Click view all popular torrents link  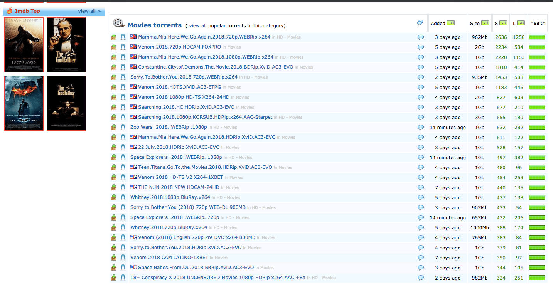pos(198,26)
